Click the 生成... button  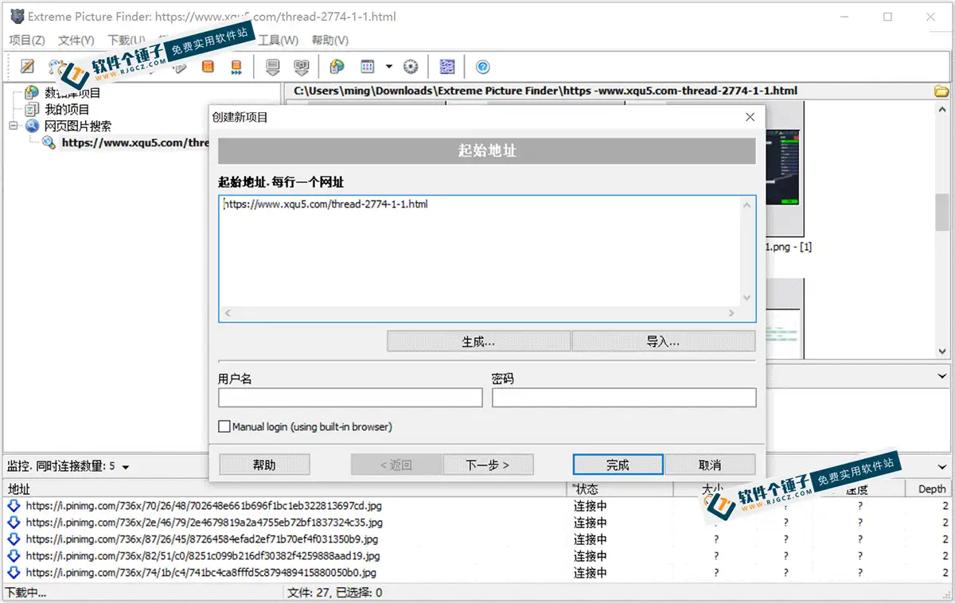(x=478, y=341)
